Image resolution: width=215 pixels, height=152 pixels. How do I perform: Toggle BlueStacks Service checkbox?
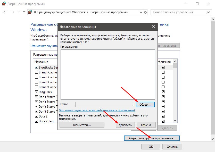tap(36, 67)
